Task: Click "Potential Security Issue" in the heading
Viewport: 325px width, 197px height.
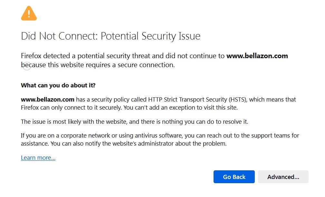Action: (x=150, y=36)
